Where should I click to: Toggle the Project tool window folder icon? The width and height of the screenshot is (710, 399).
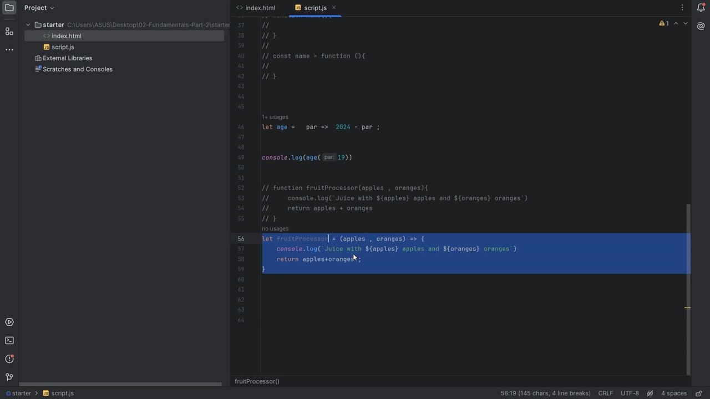pyautogui.click(x=9, y=8)
